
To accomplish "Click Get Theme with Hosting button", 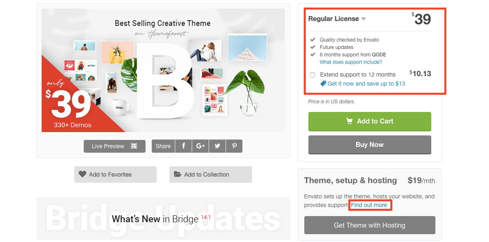I will tap(369, 225).
